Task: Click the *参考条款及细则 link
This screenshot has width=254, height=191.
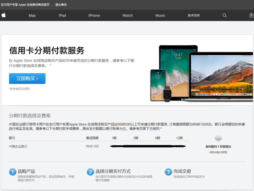Action: pos(19,89)
